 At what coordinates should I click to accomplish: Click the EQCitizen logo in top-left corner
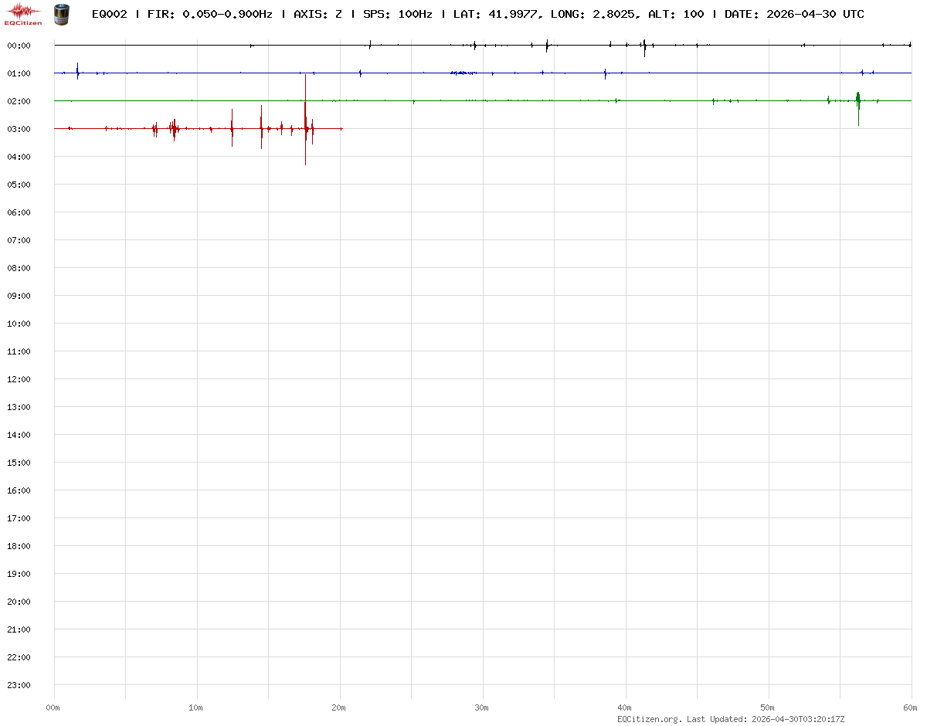[x=23, y=13]
